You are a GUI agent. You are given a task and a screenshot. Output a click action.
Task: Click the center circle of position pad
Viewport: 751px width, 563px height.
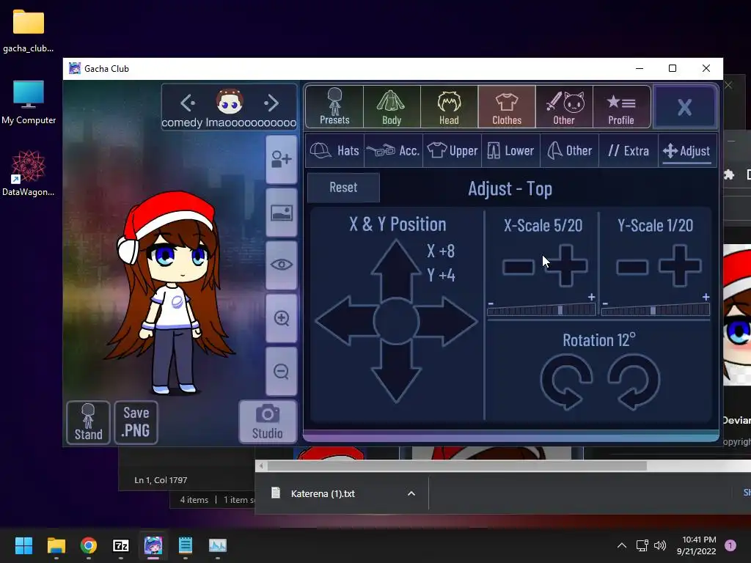click(396, 321)
